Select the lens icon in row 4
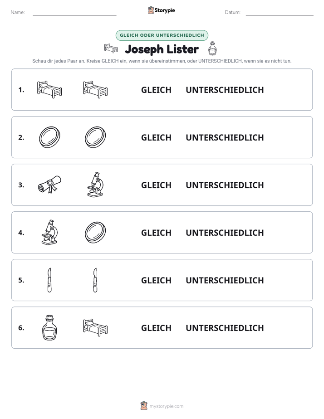Screen dimensions: 324x419 pos(95,232)
